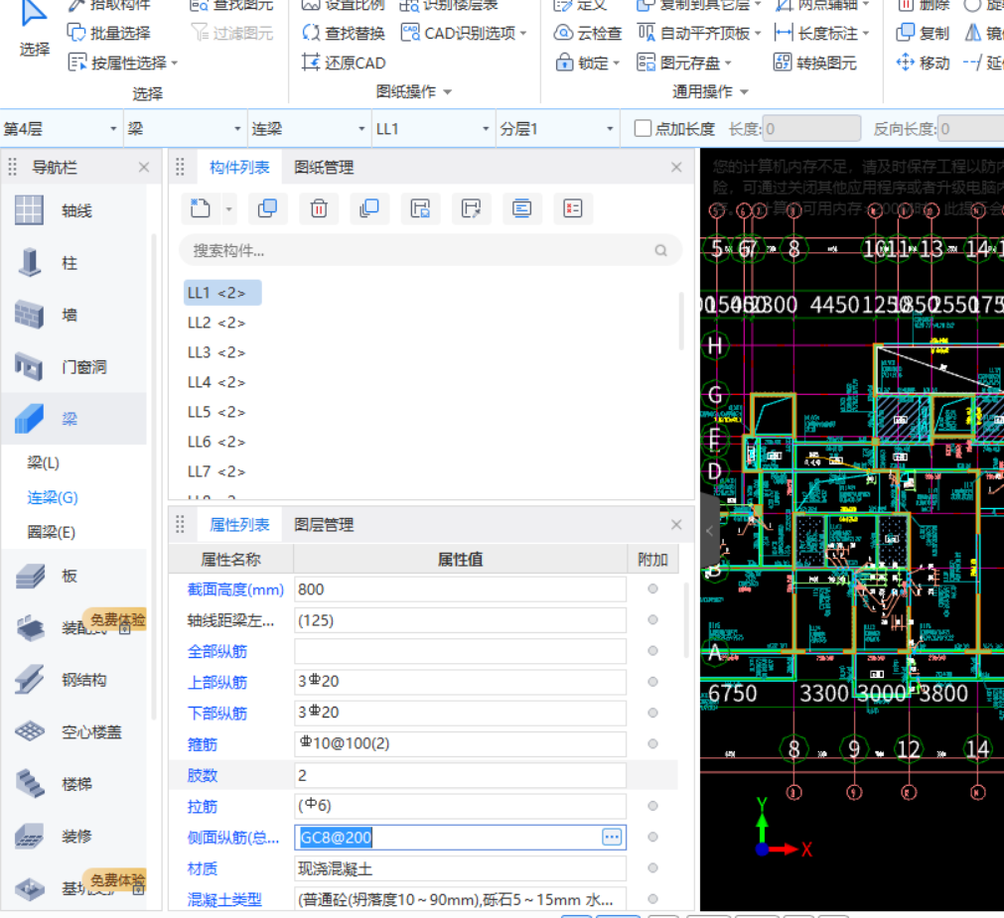Toggle the 点加长度 checkbox

(643, 129)
